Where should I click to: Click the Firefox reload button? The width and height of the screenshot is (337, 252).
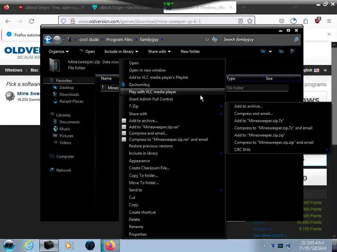pos(32,21)
